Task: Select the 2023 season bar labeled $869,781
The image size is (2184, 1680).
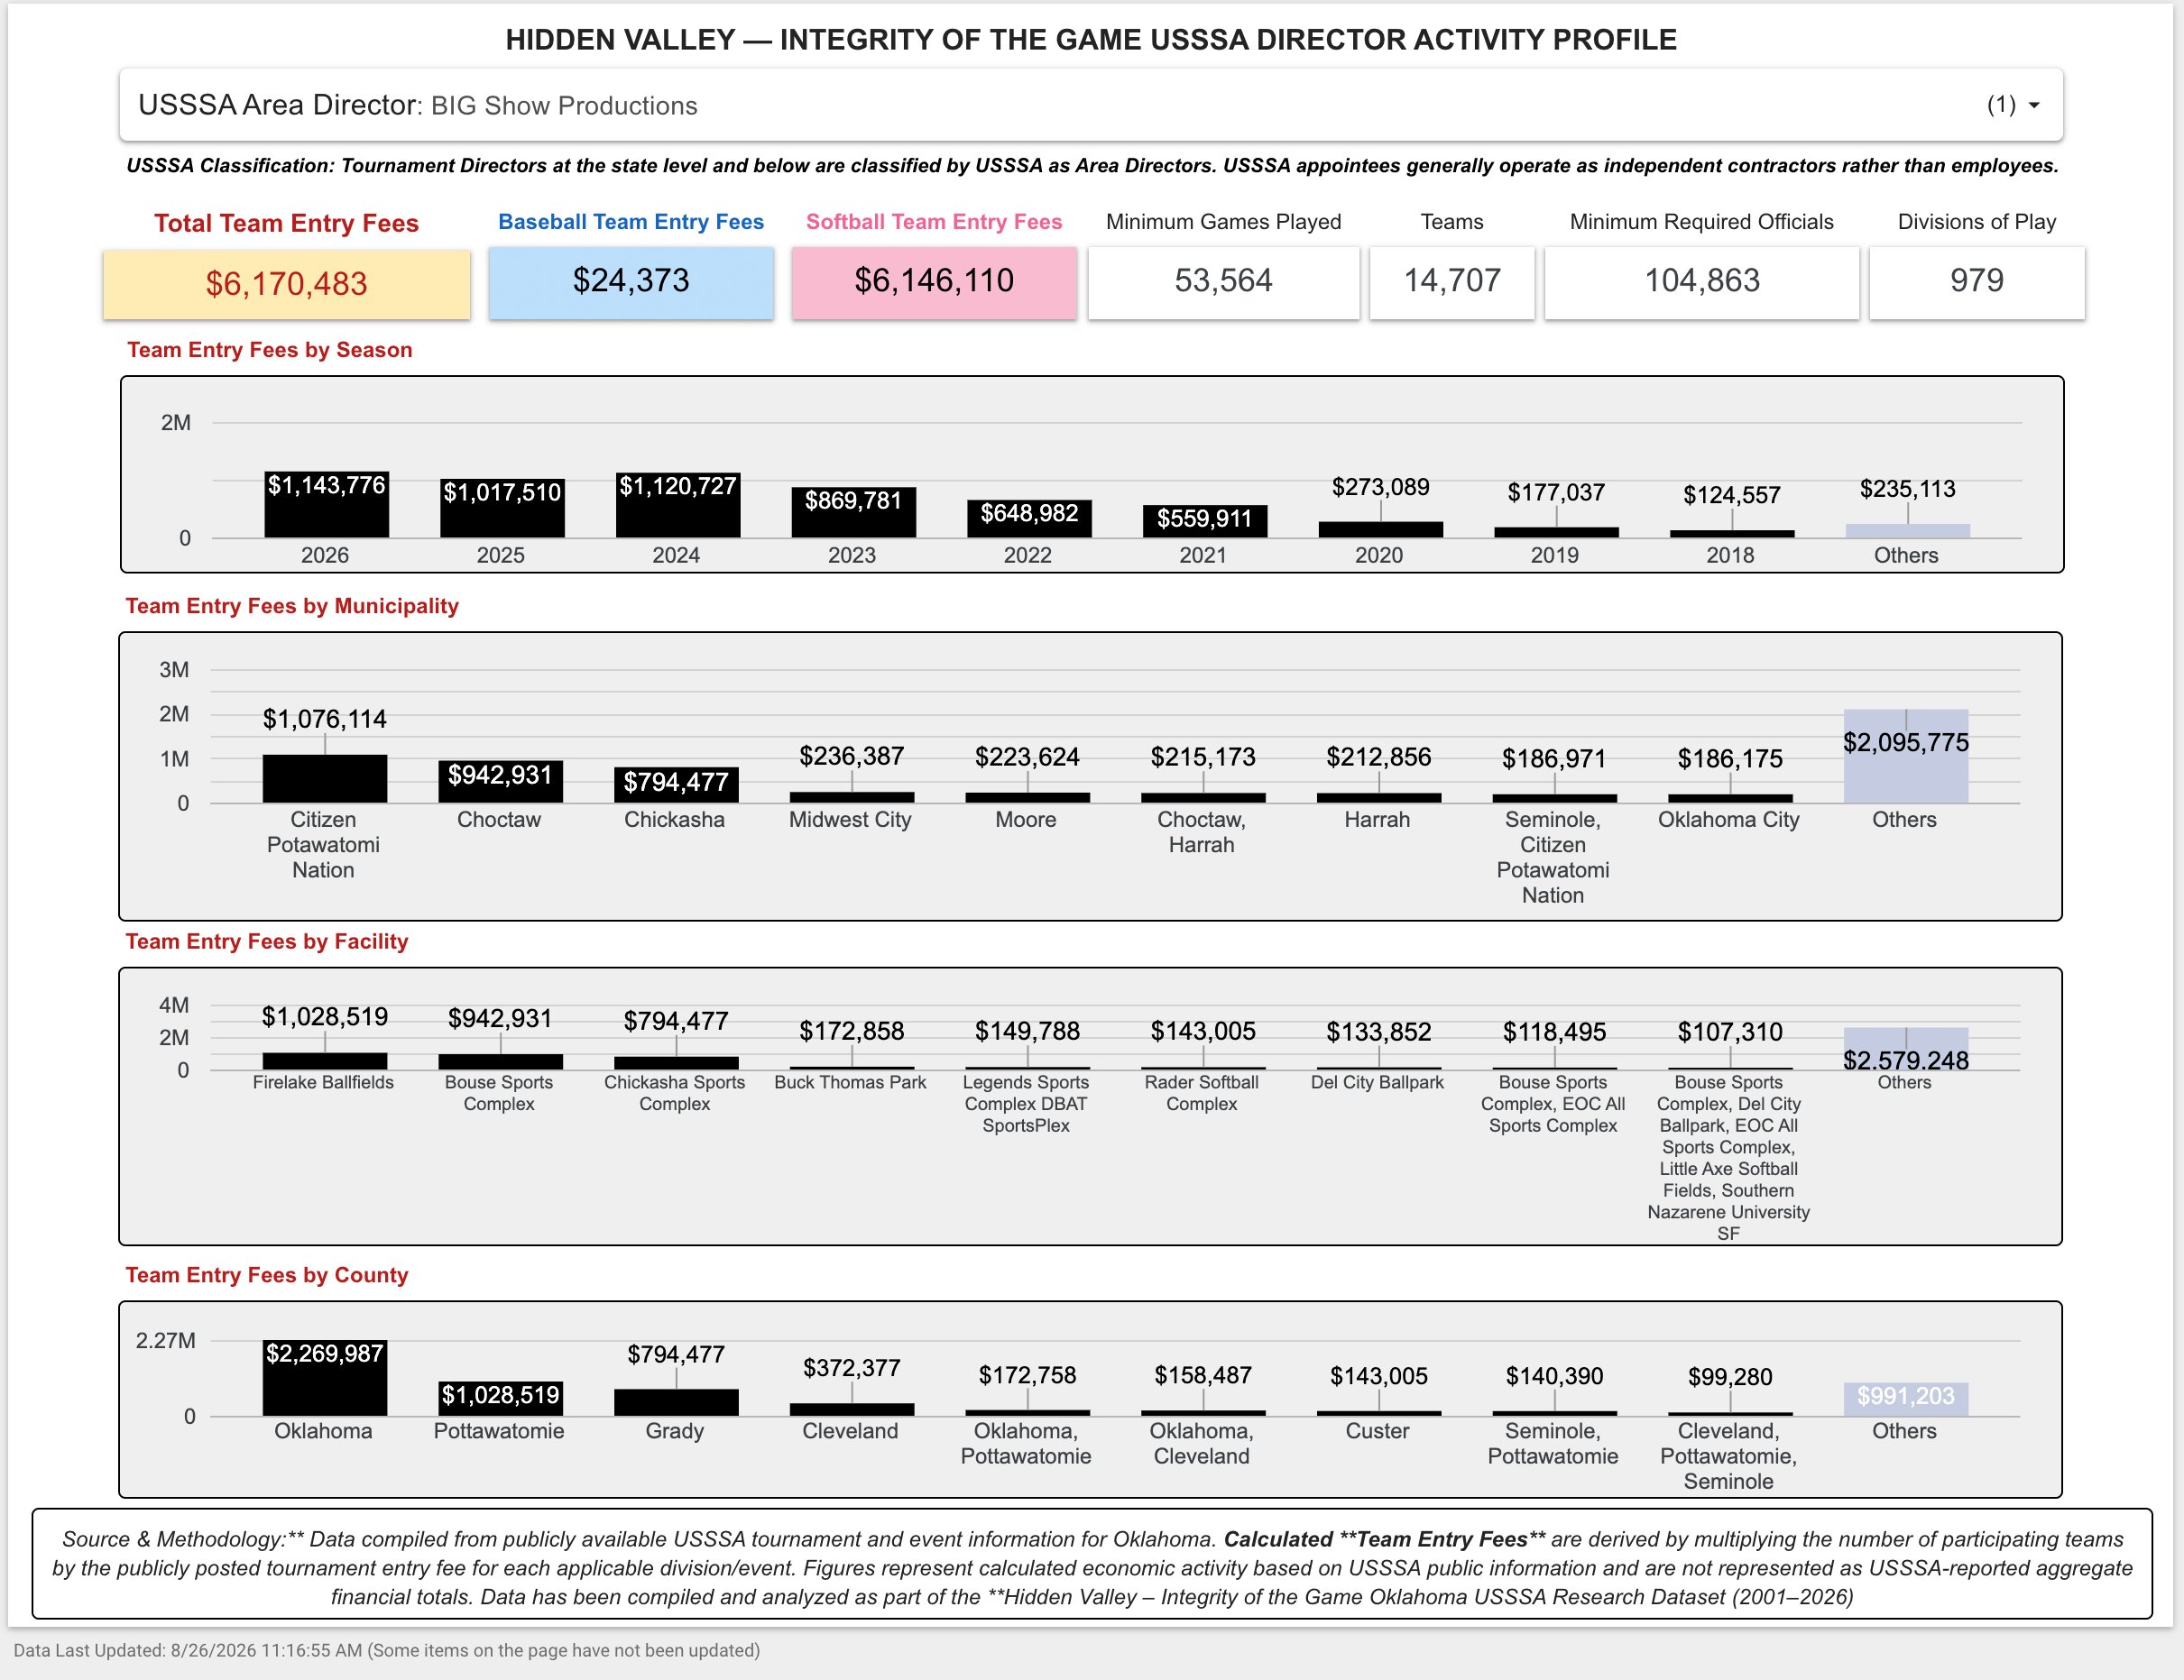Action: [x=853, y=513]
